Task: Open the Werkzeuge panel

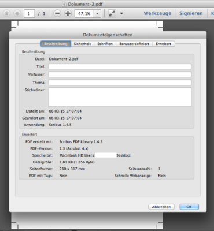Action: [157, 13]
